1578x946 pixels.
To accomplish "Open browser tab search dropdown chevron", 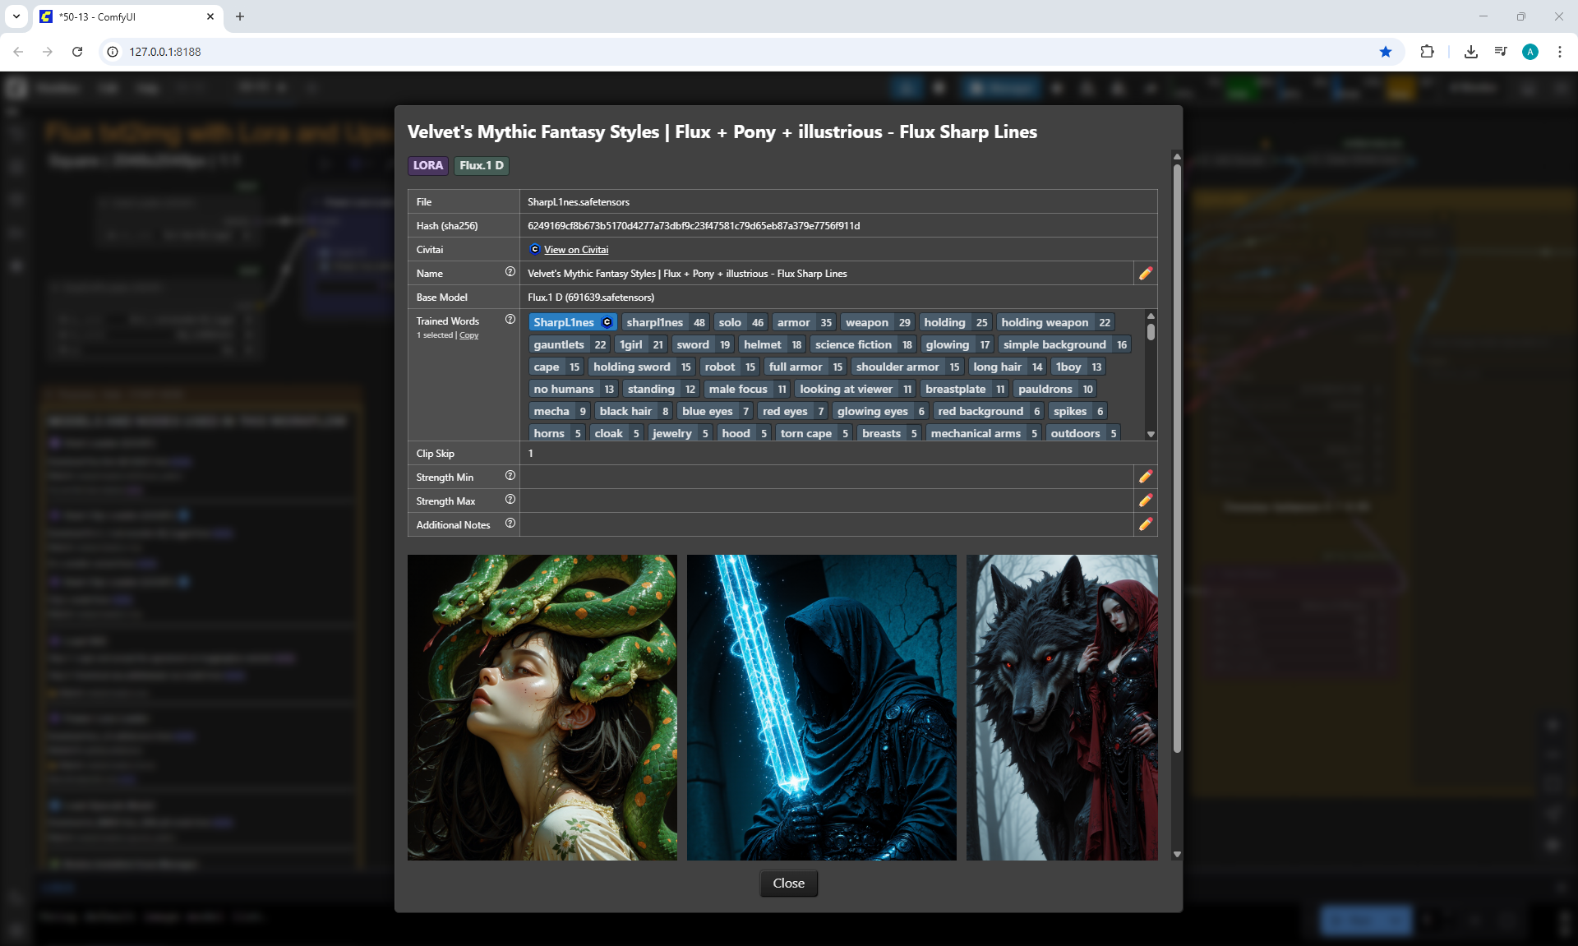I will [x=16, y=16].
